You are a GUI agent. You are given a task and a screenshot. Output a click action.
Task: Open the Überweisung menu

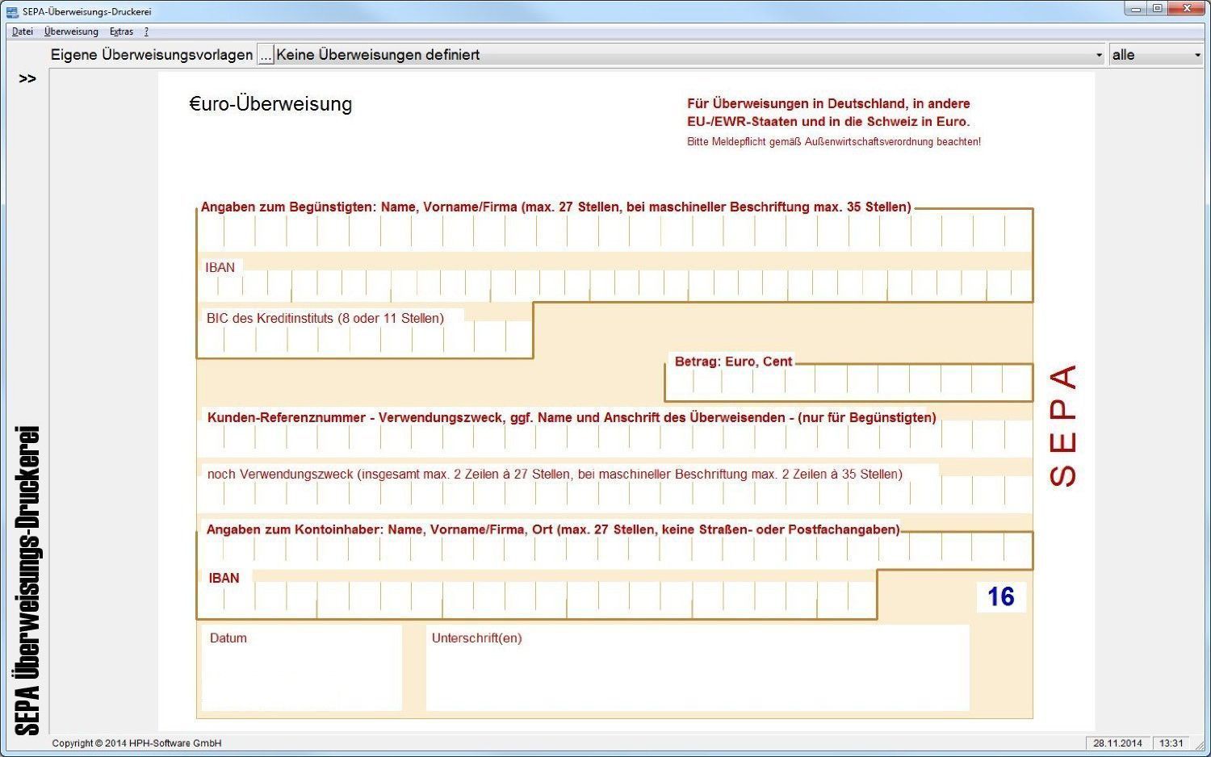71,31
